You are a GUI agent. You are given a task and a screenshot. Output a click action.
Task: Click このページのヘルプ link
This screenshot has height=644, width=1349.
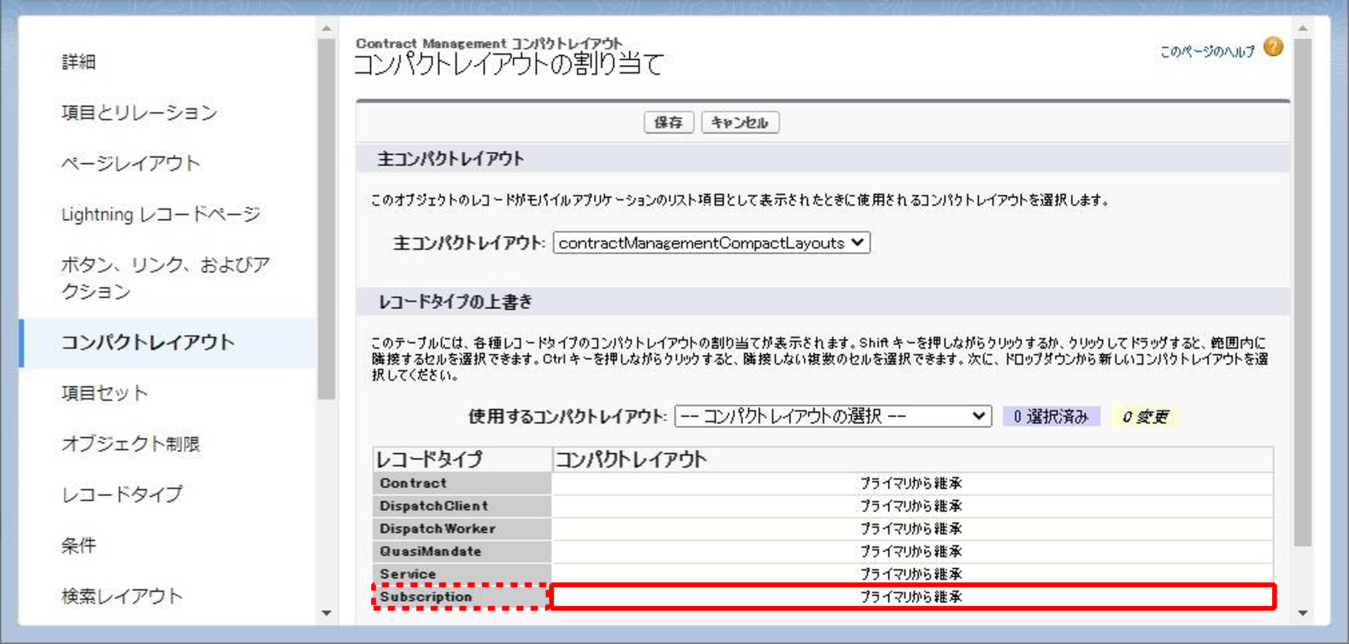tap(1207, 51)
